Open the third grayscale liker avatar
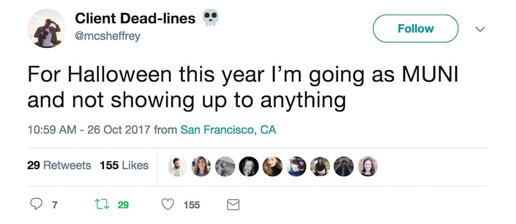Screen dimensions: 516x224 225,166
